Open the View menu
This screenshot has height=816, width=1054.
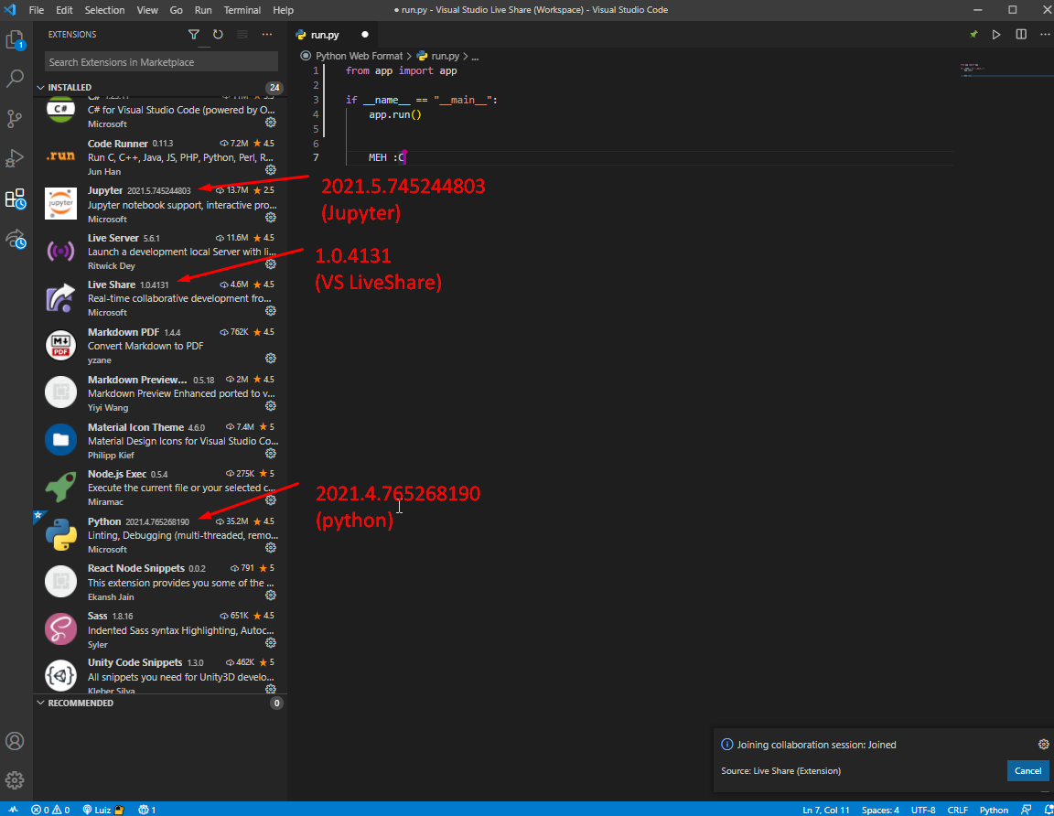coord(147,10)
